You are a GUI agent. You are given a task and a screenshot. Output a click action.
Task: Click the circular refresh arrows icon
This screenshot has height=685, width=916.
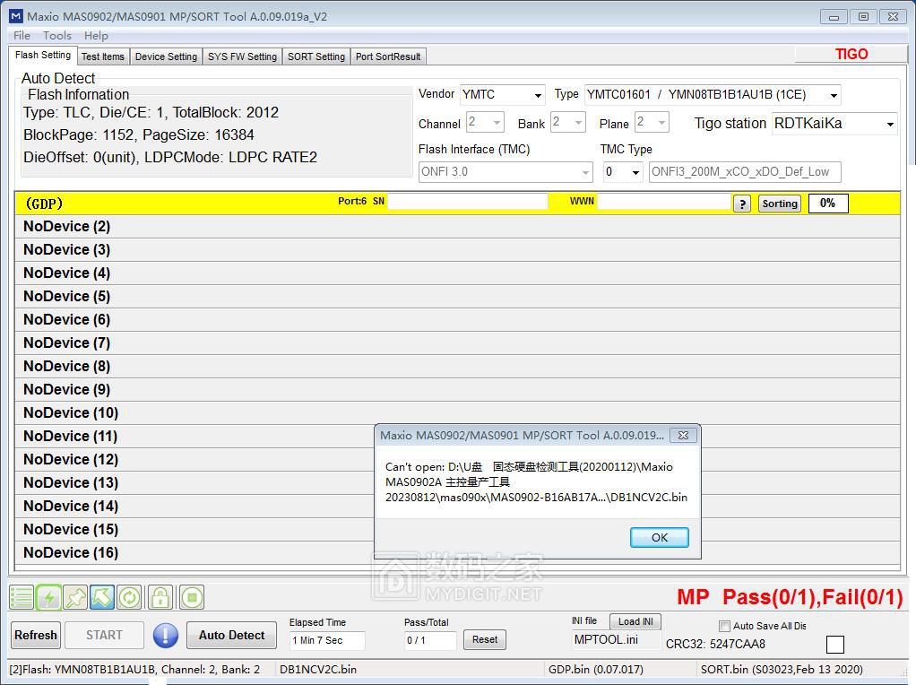(129, 597)
